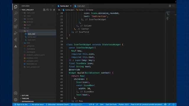This screenshot has width=189, height=106.
Task: Click the last Home breadcrumb segment
Action: (89, 10)
